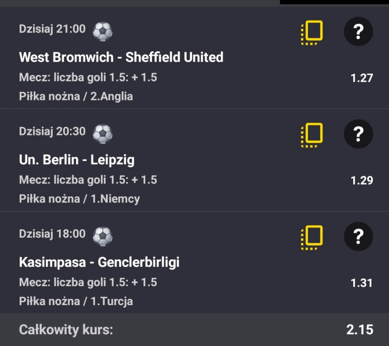Copy the Kasimpasa - Genclerbirligi bet
Viewport: 389px width, 346px height.
[312, 237]
